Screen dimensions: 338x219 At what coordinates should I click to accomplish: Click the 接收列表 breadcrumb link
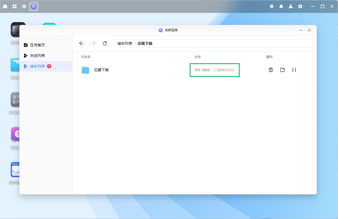click(125, 43)
